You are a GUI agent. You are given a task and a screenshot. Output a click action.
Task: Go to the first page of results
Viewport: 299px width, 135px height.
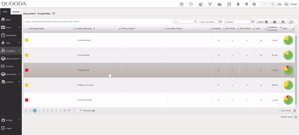click(26, 110)
